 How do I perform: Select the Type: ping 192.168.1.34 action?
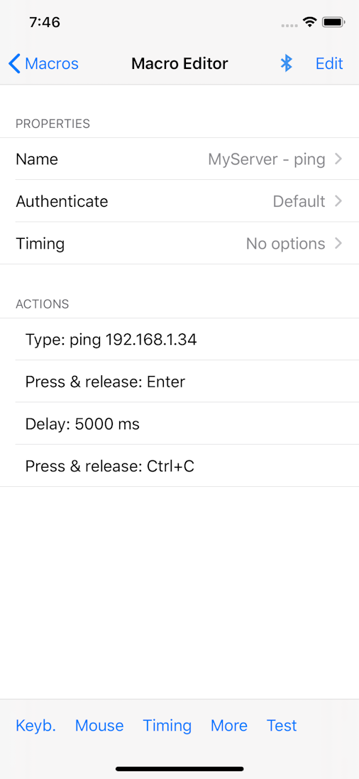(x=179, y=339)
